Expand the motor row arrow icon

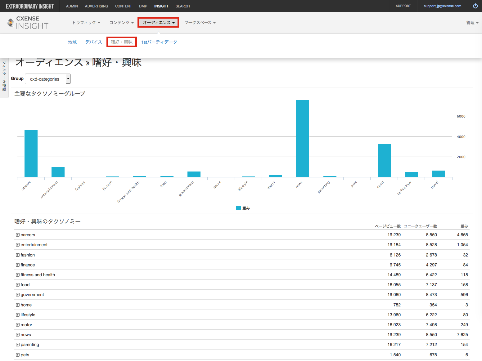click(18, 325)
